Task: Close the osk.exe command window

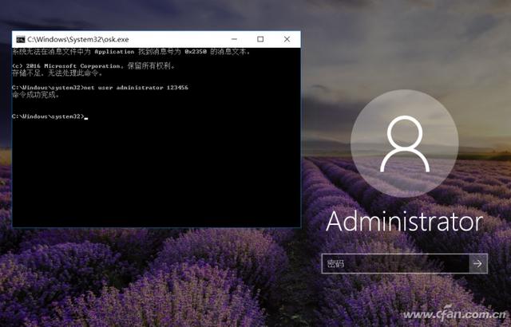Action: [287, 39]
